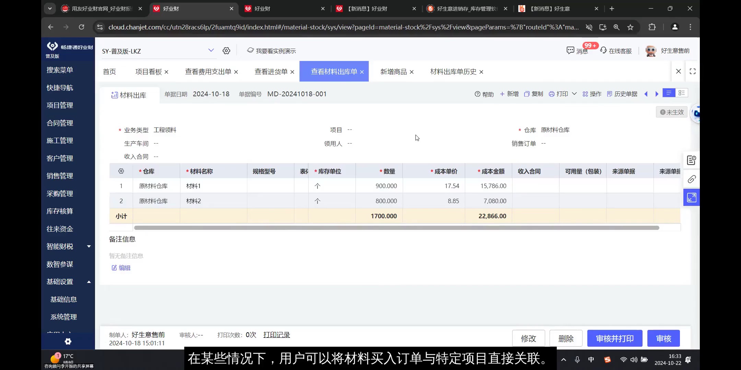Click the settings gear at sidebar bottom
This screenshot has width=741, height=370.
[x=68, y=341]
